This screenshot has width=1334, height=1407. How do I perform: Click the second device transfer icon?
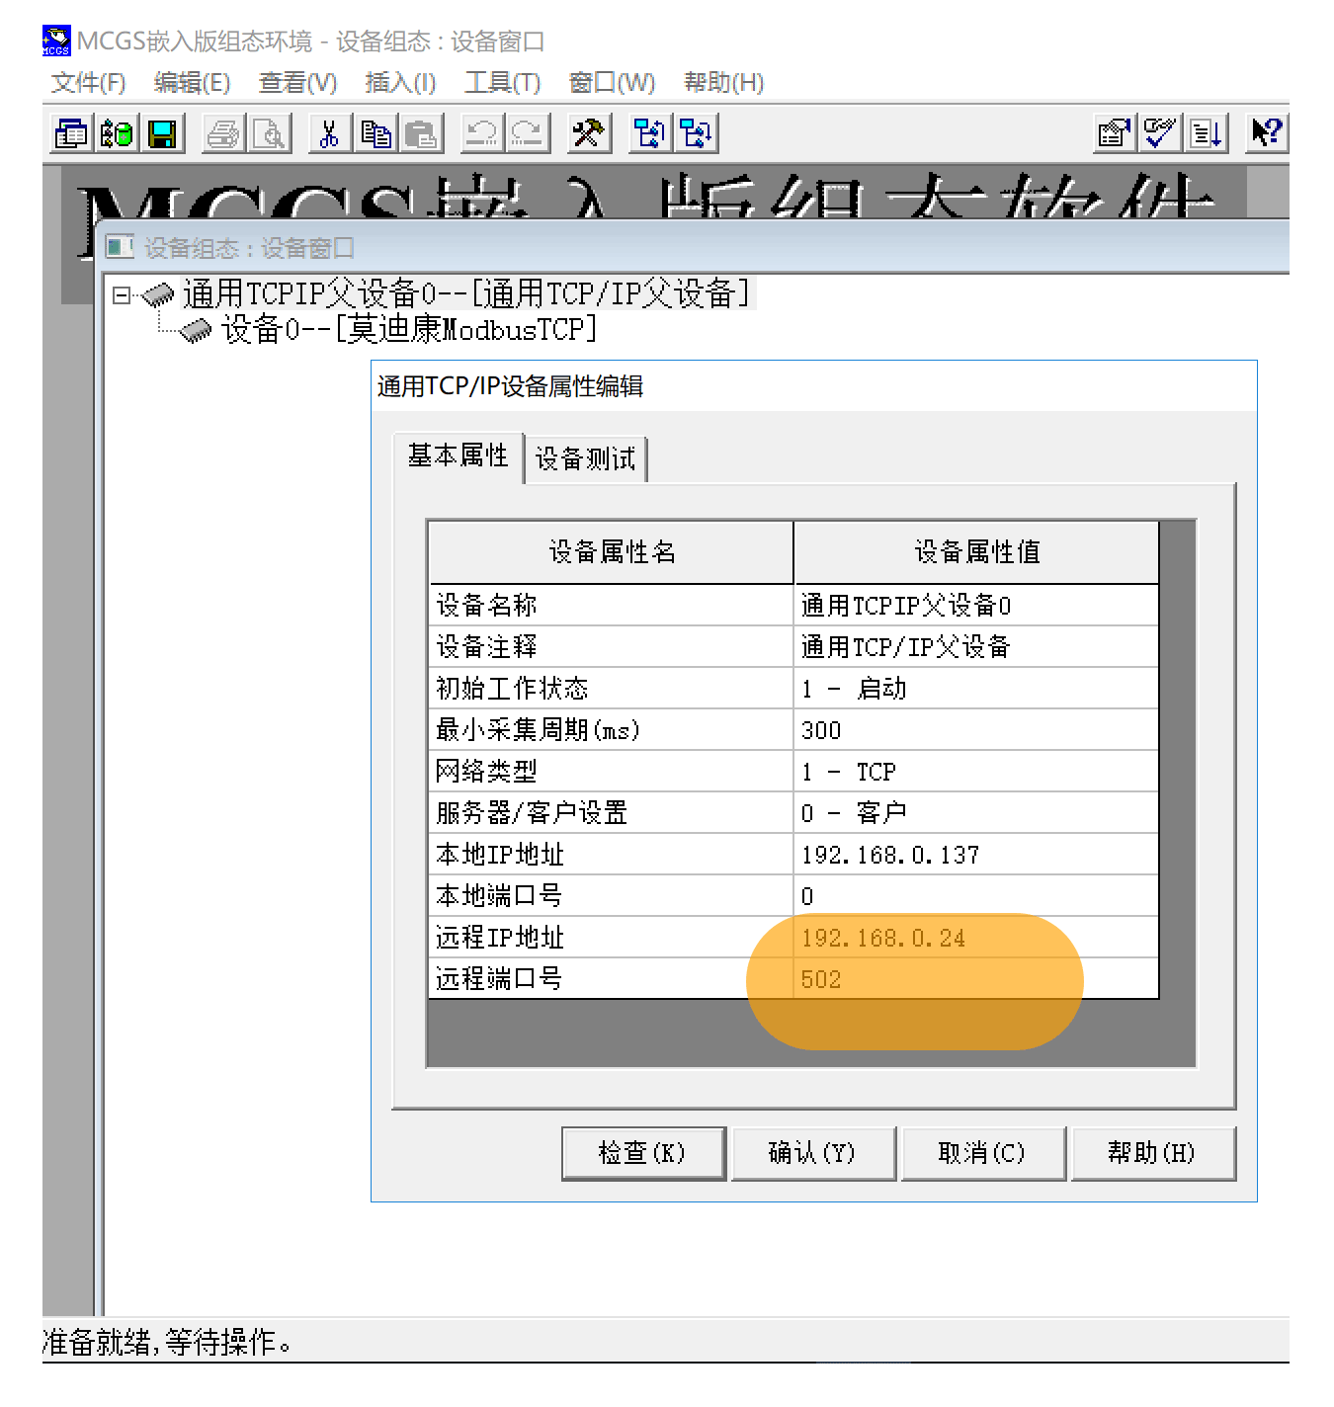point(695,132)
